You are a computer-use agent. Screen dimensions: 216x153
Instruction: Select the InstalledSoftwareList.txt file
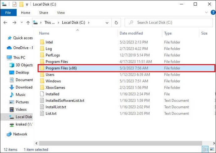(x=65, y=100)
